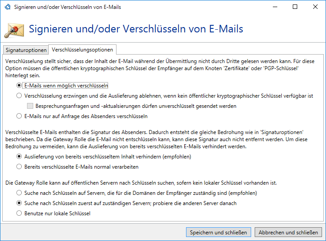Switch to the Signaturoptionen tab

(x=26, y=50)
